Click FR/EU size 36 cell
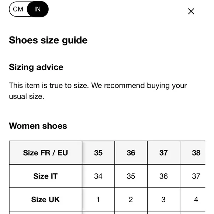214x214 pixels. (x=131, y=153)
